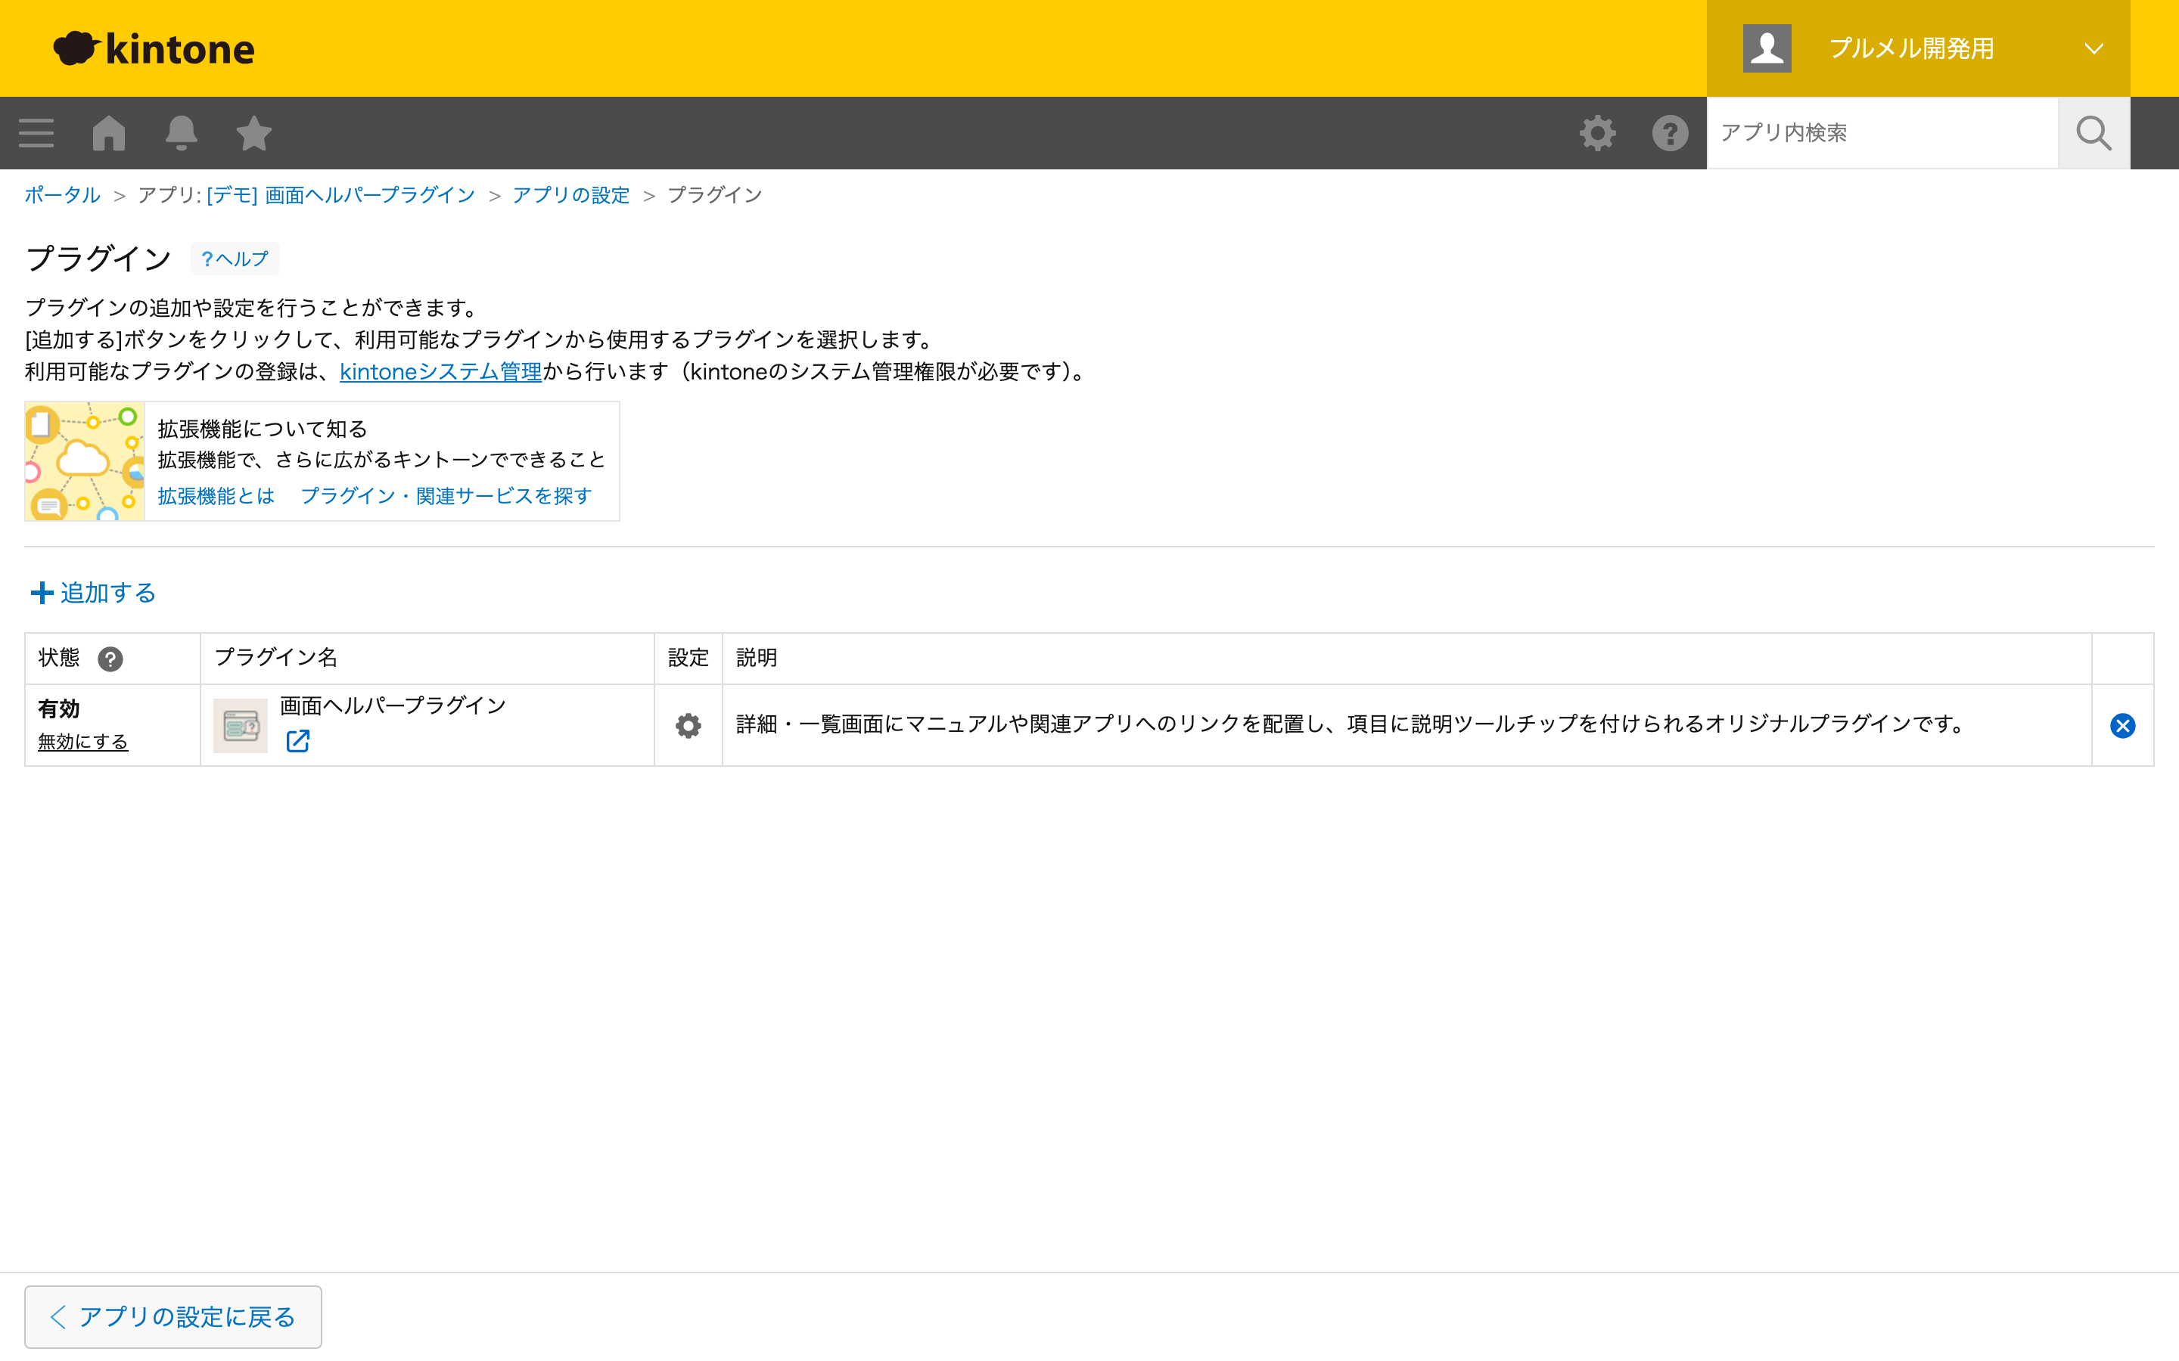Open the header settings gear menu
Viewport: 2179px width, 1361px height.
[x=1597, y=133]
